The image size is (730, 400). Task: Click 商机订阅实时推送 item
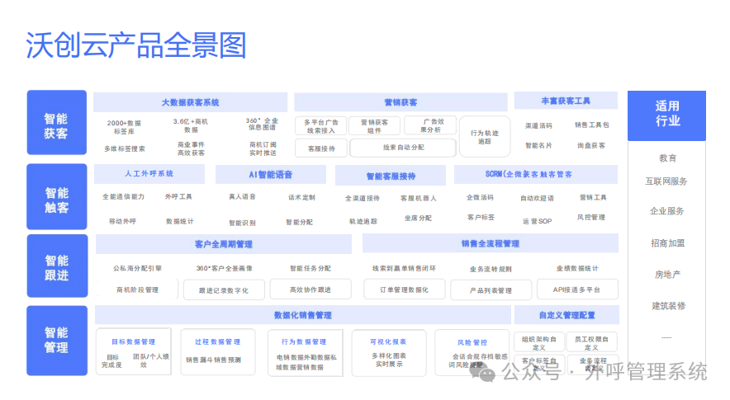[x=263, y=148]
